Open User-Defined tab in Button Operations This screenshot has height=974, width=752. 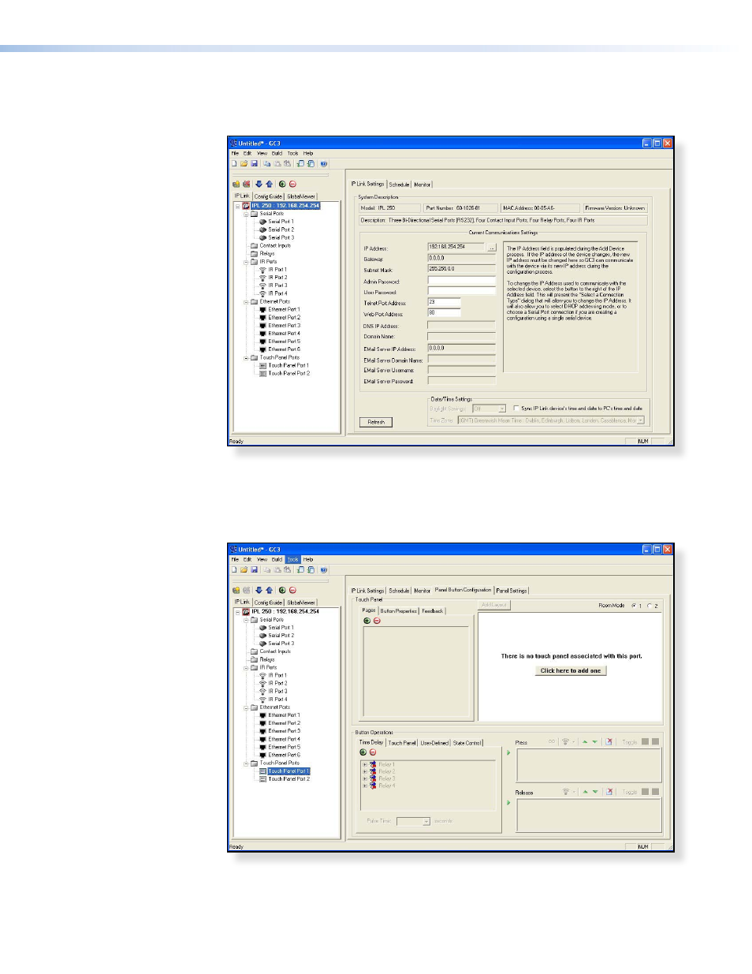(434, 743)
